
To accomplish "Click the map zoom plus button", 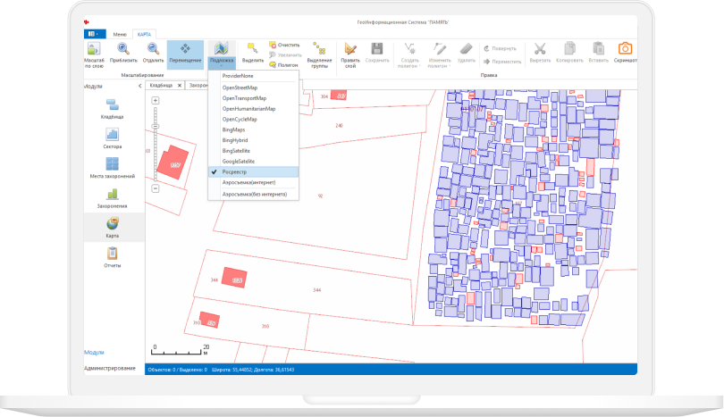I will 156,101.
